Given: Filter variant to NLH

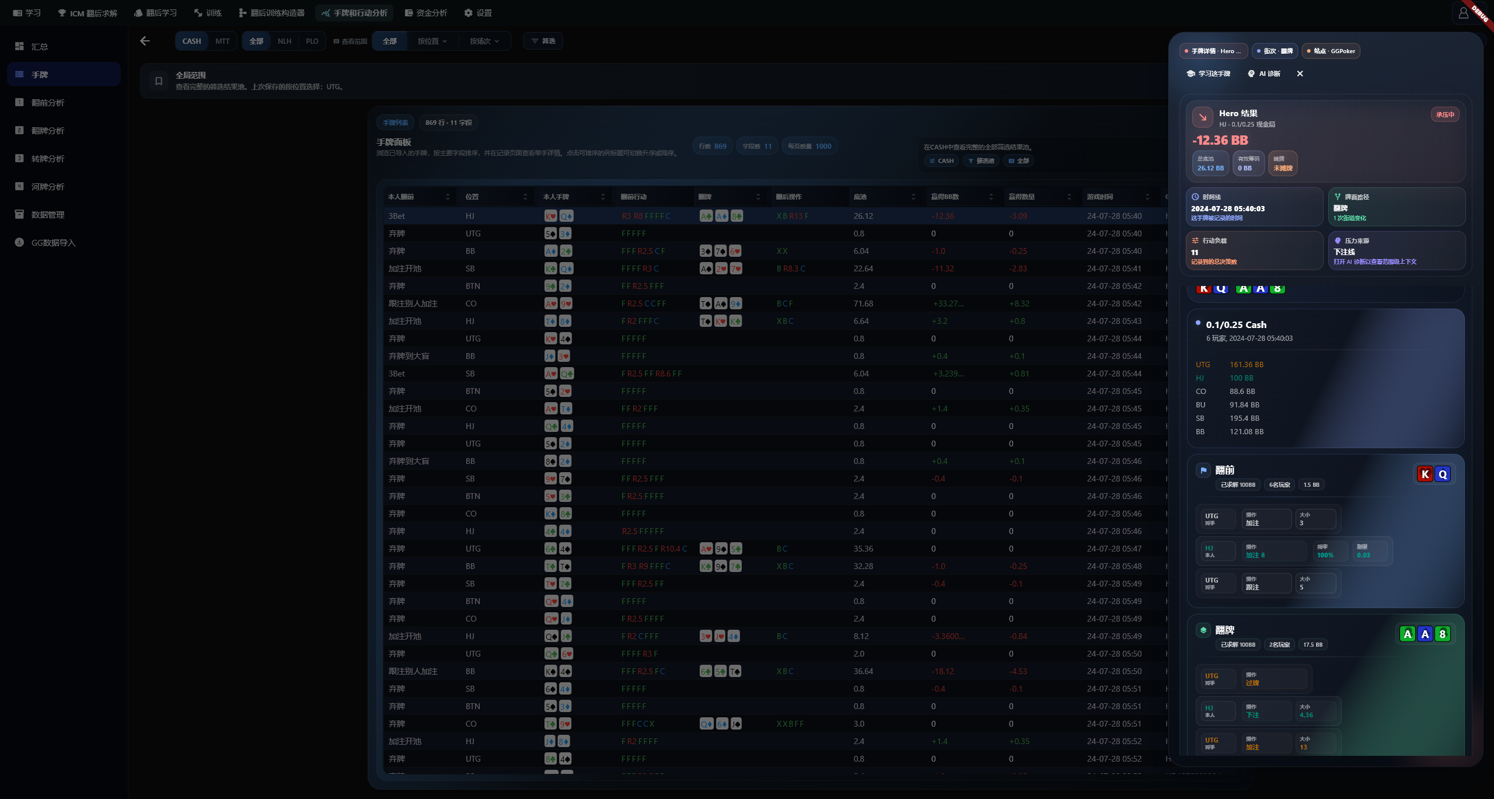Looking at the screenshot, I should [284, 41].
